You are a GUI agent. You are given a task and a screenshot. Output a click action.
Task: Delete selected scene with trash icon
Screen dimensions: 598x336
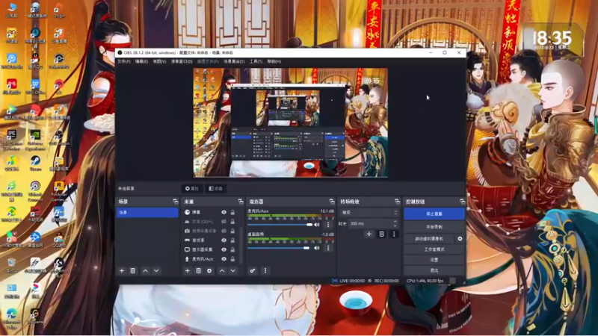(133, 271)
